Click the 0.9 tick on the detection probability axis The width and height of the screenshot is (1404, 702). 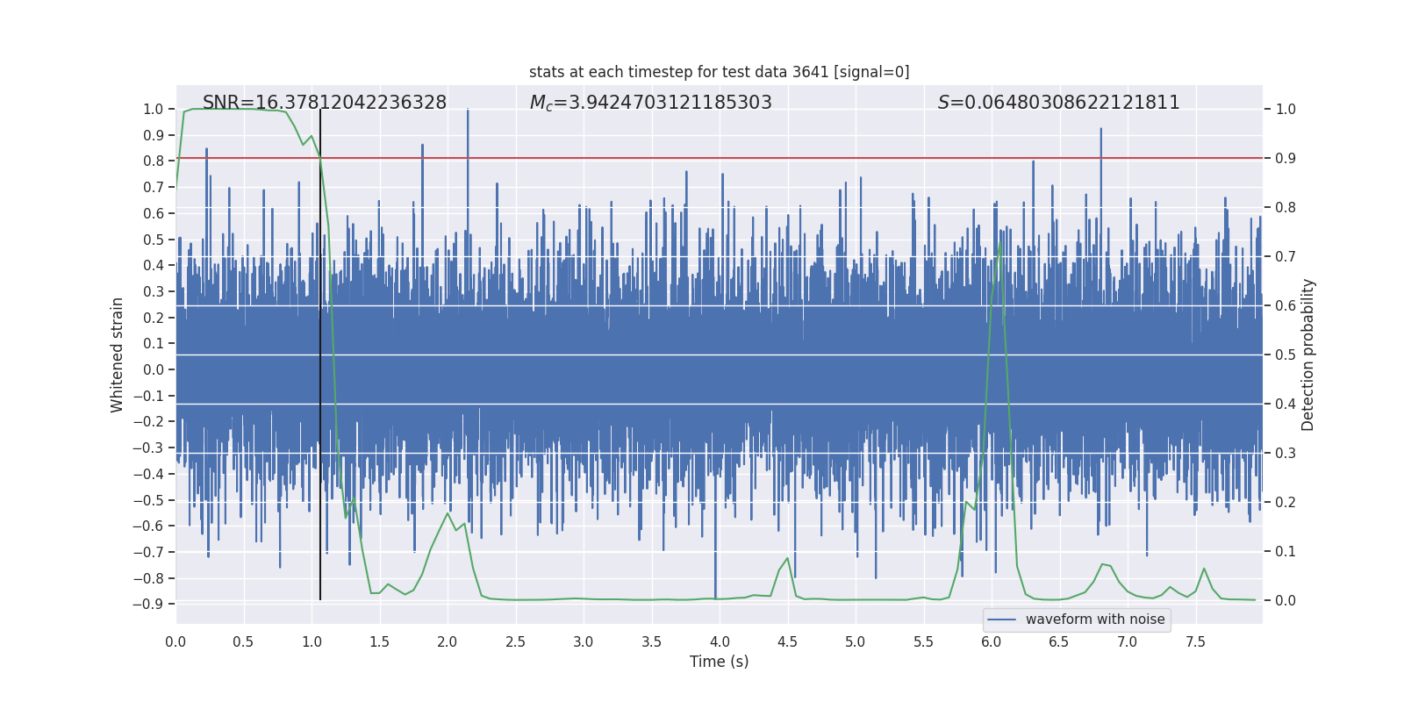point(1286,159)
